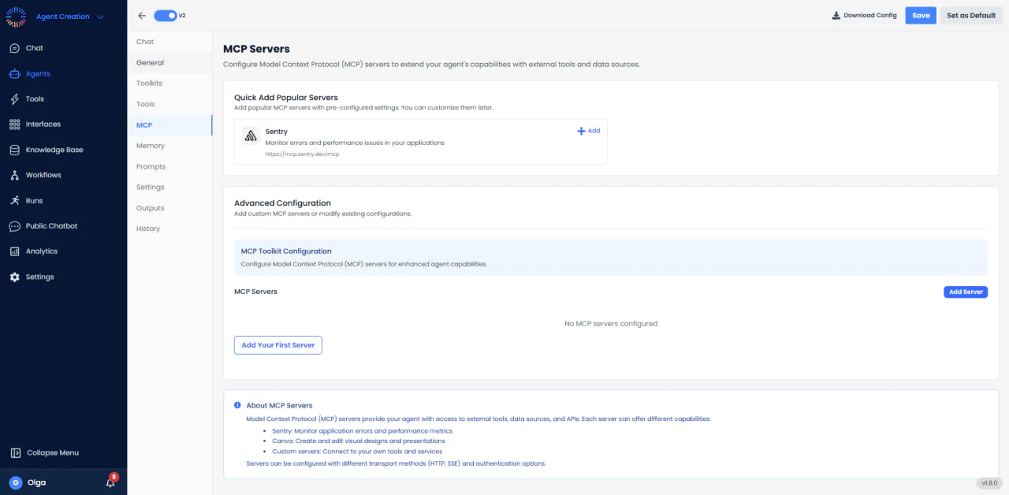Open Workflows label in main sidebar

(x=43, y=175)
